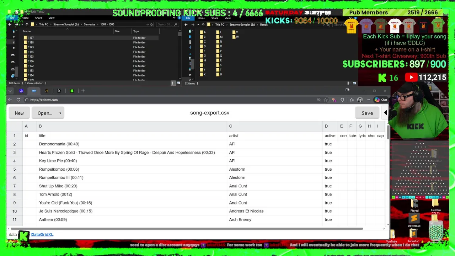Select column C header
The height and width of the screenshot is (256, 455).
275,126
